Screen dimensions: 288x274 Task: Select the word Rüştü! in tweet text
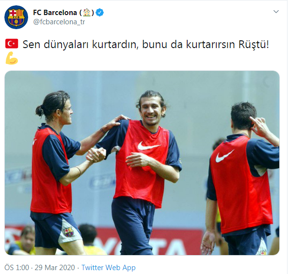(254, 44)
